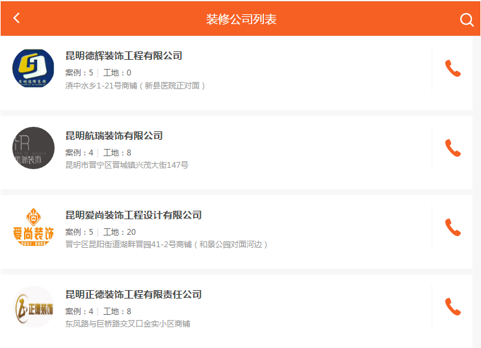Select the 装修公司列表 page title
The width and height of the screenshot is (481, 348).
point(241,20)
